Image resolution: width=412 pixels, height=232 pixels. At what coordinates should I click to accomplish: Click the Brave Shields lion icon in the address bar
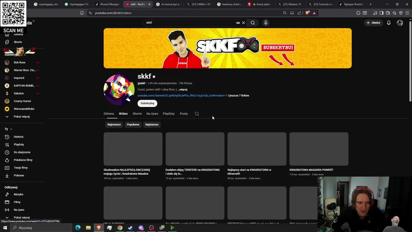coord(308,13)
